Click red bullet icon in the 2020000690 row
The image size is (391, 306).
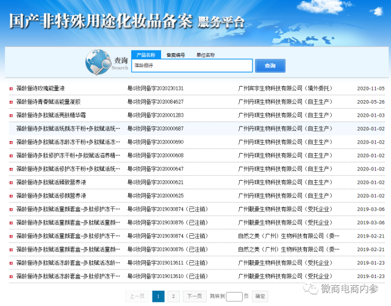point(11,142)
